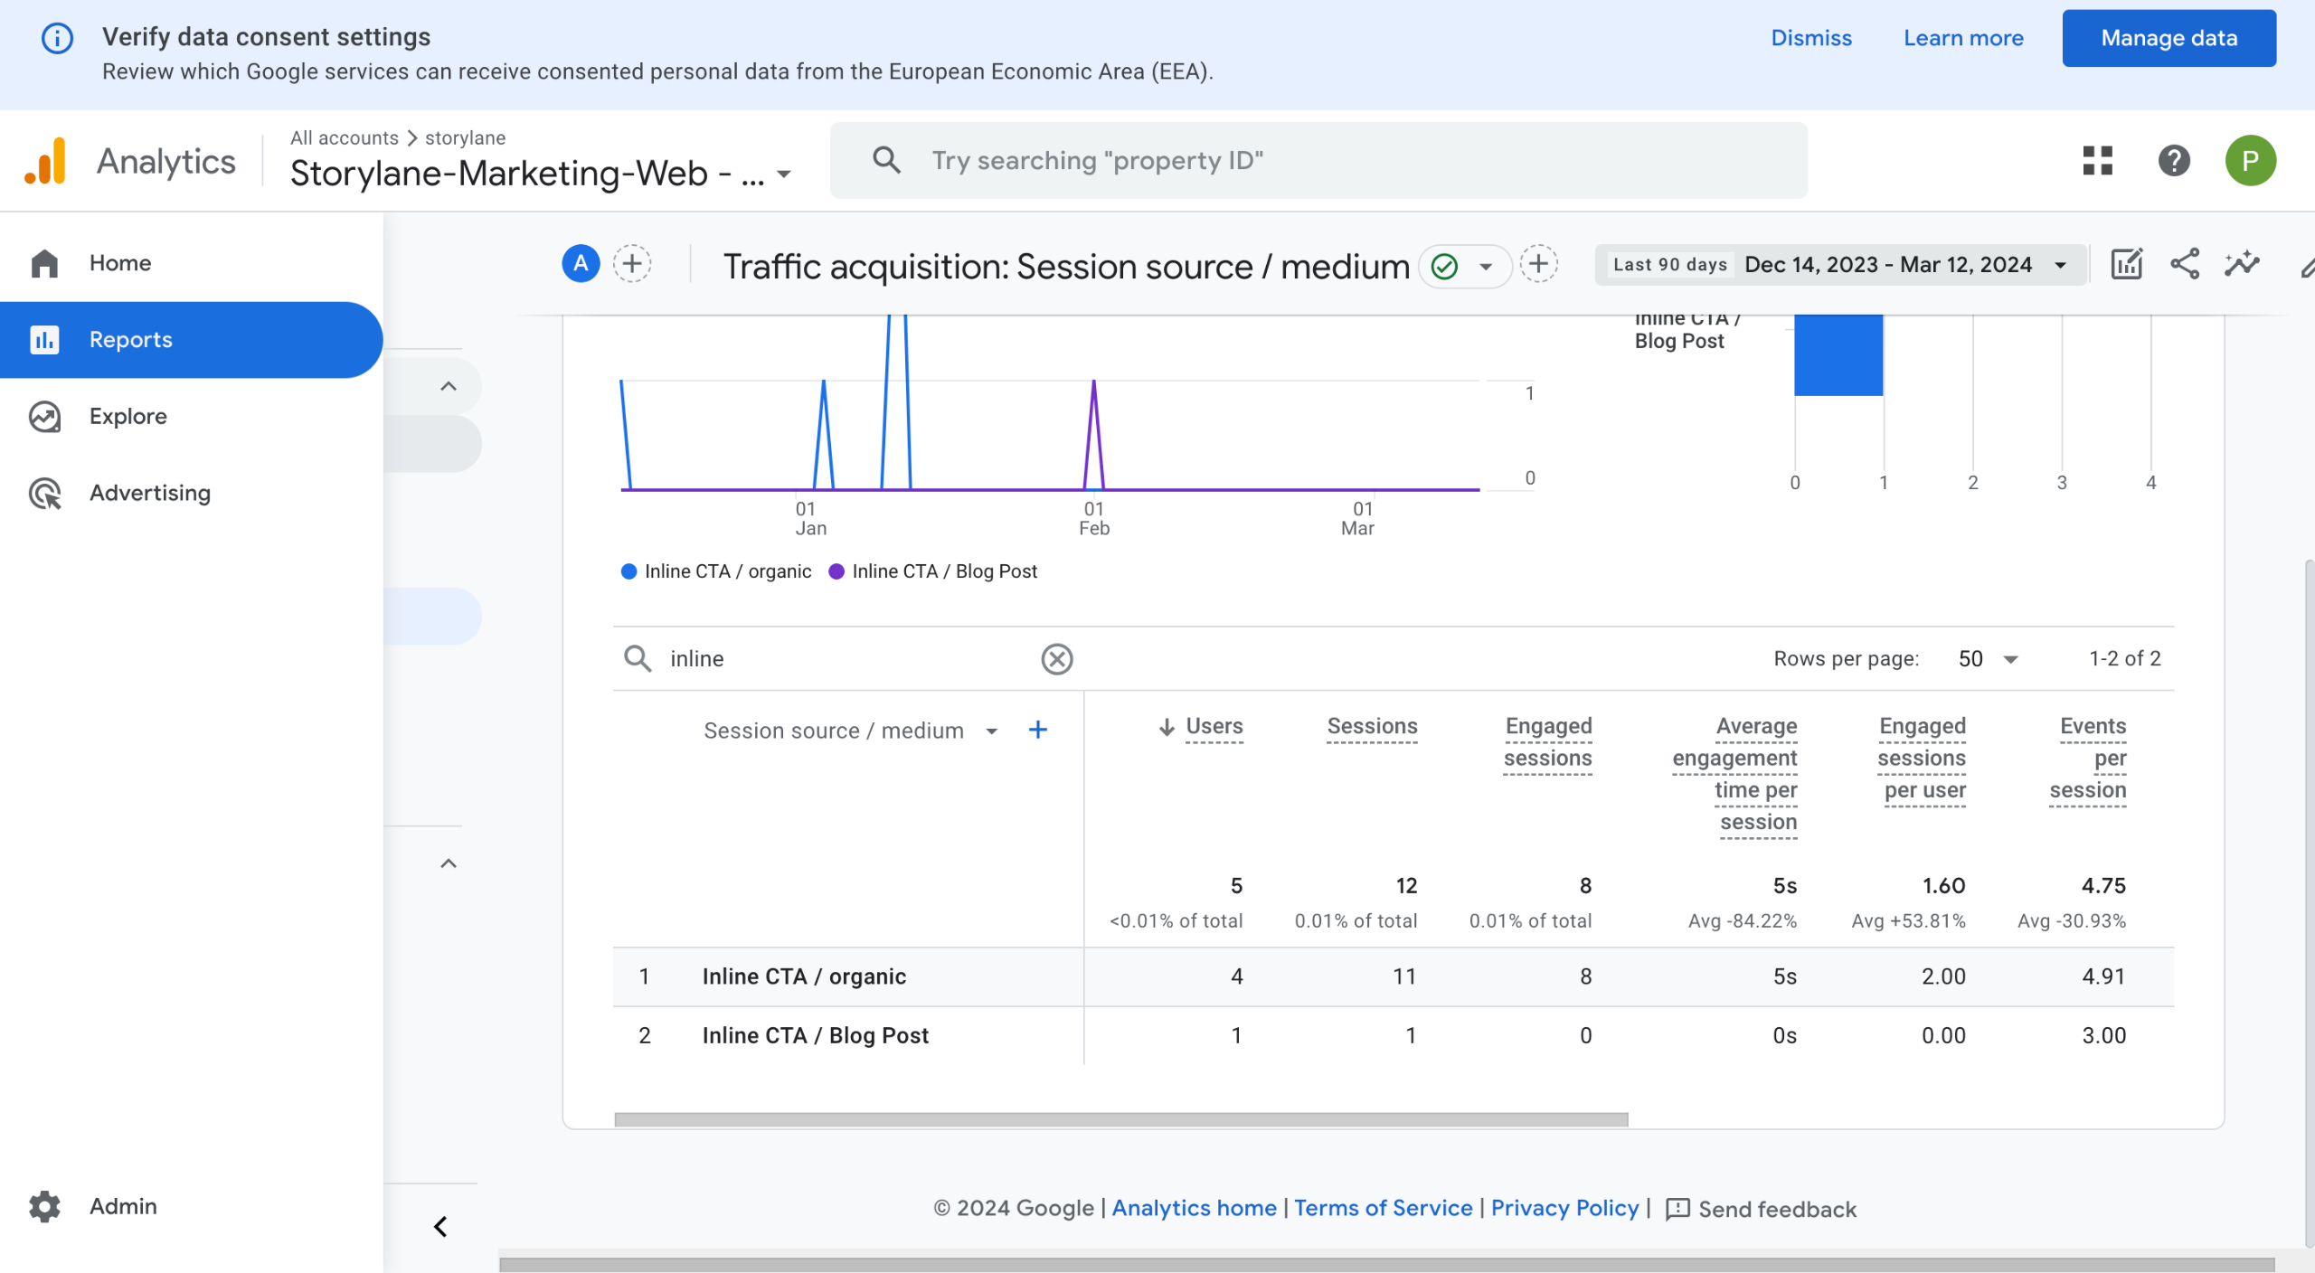Open the Privacy Policy link
Image resolution: width=2315 pixels, height=1273 pixels.
pyautogui.click(x=1564, y=1208)
